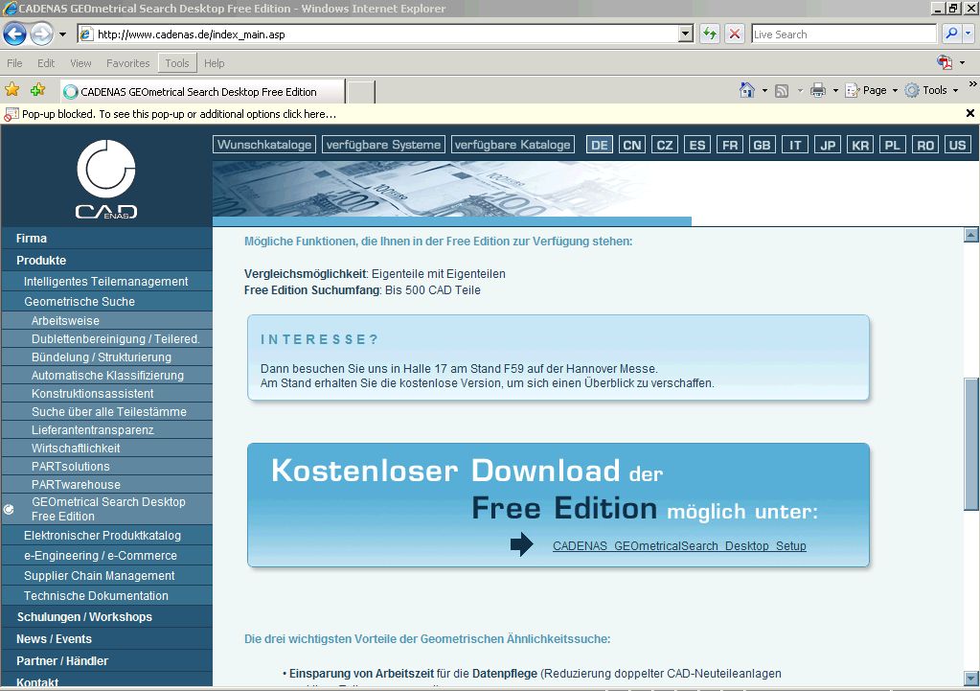The height and width of the screenshot is (691, 980).
Task: Click the verfügbare Kataloge button
Action: pyautogui.click(x=513, y=145)
